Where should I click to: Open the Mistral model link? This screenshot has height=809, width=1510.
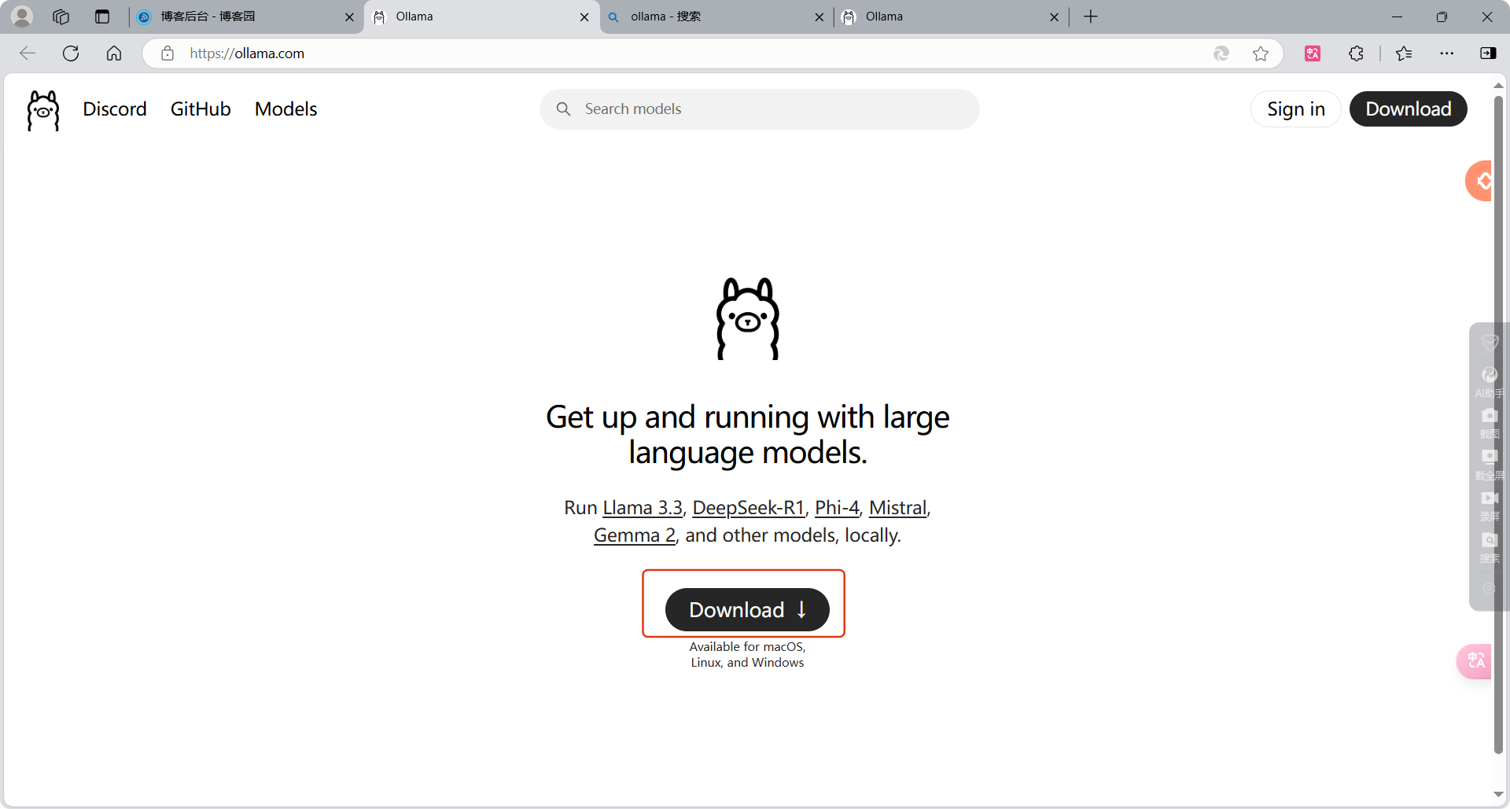point(897,508)
